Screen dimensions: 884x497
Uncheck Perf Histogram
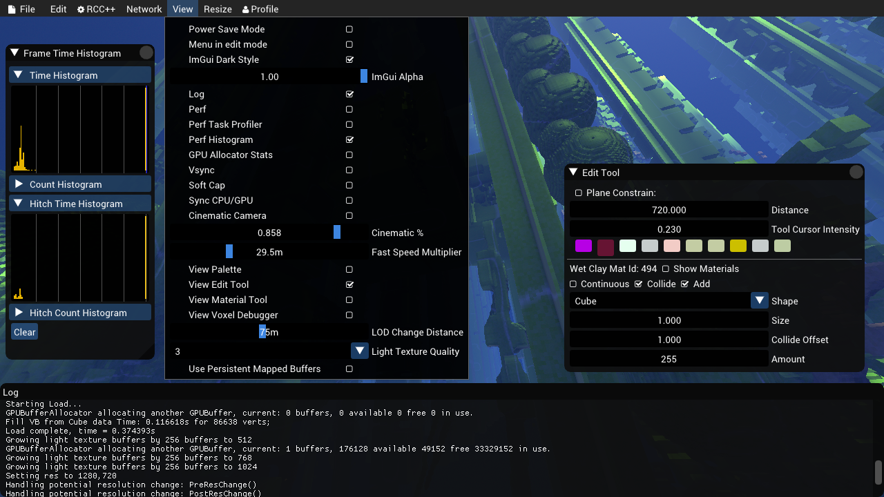coord(349,140)
